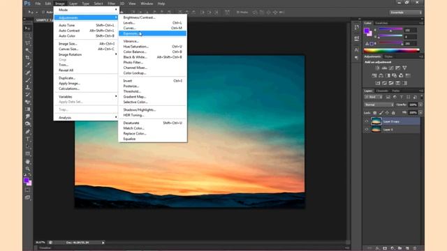Select the Zoom tool
The image size is (447, 251).
pos(28,169)
